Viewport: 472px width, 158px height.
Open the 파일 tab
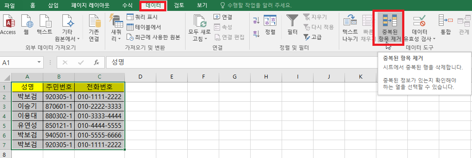coord(9,5)
